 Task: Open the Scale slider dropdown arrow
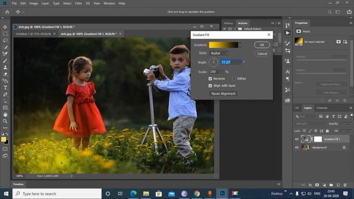click(x=222, y=72)
